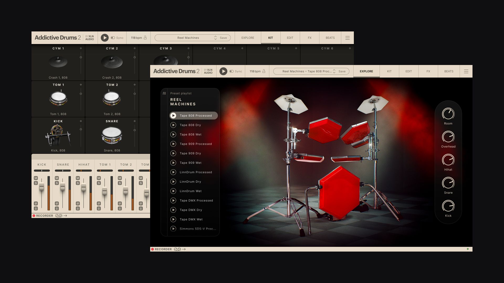This screenshot has height=283, width=504.
Task: Click RECORDER label in front window
Action: coord(163,249)
